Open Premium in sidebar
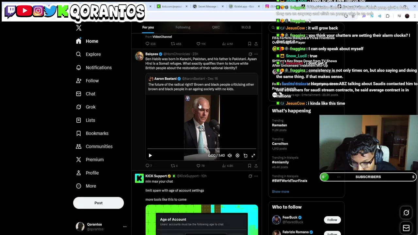The height and width of the screenshot is (235, 418). pyautogui.click(x=90, y=160)
